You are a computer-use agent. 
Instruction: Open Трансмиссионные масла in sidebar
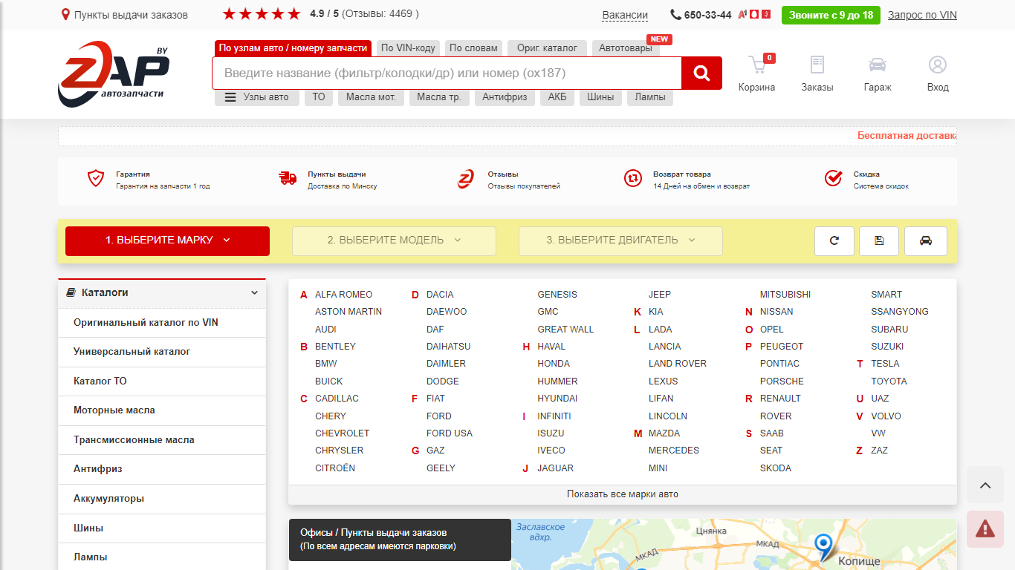click(x=162, y=440)
